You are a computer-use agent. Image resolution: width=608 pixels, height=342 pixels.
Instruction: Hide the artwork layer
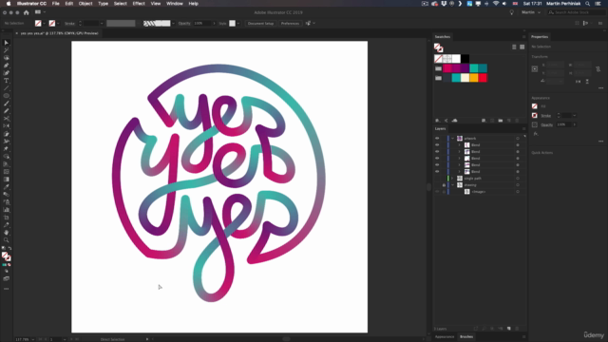pos(437,139)
